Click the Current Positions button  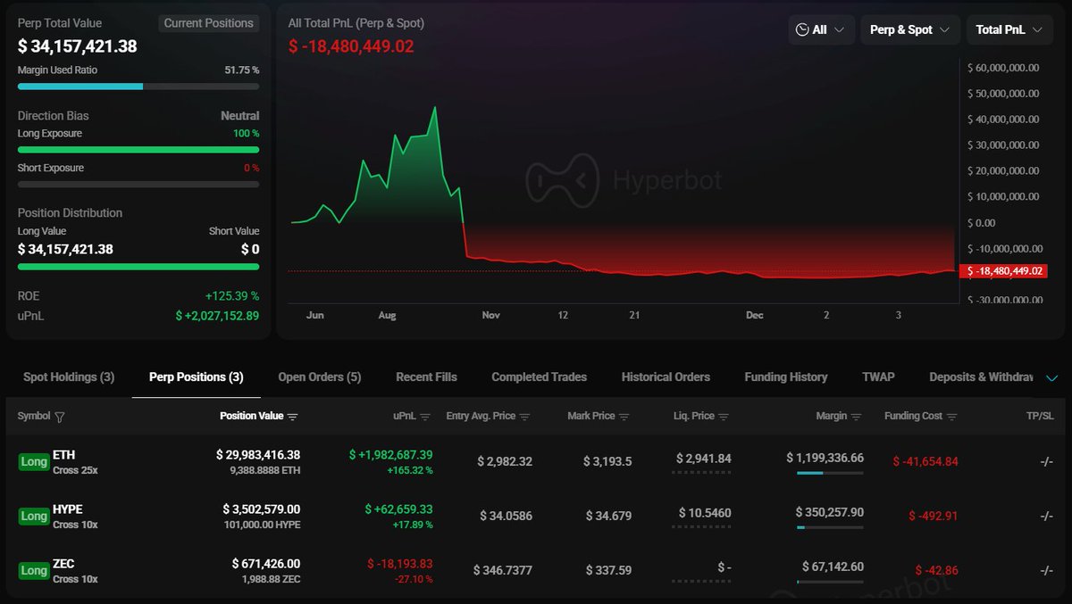pos(209,23)
